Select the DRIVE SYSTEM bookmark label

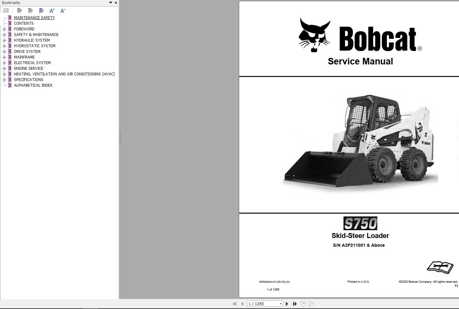point(27,52)
